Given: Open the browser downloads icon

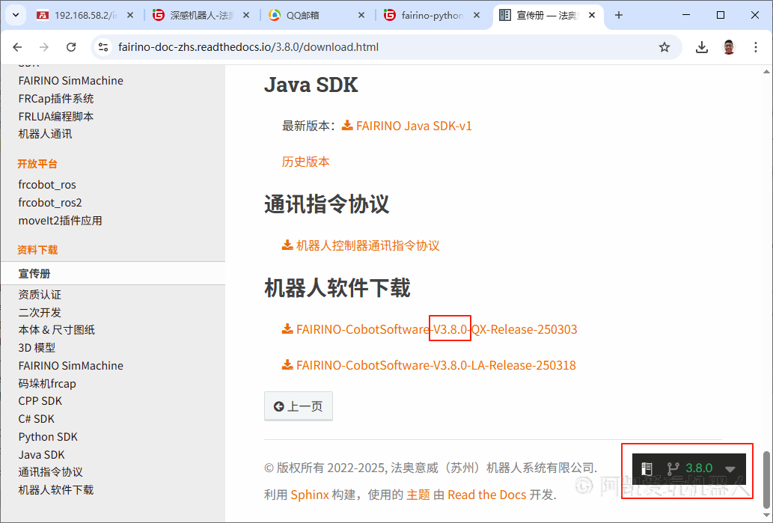Looking at the screenshot, I should tap(701, 47).
